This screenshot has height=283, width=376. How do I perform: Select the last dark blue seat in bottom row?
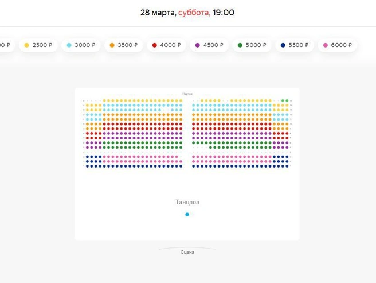pyautogui.click(x=287, y=166)
